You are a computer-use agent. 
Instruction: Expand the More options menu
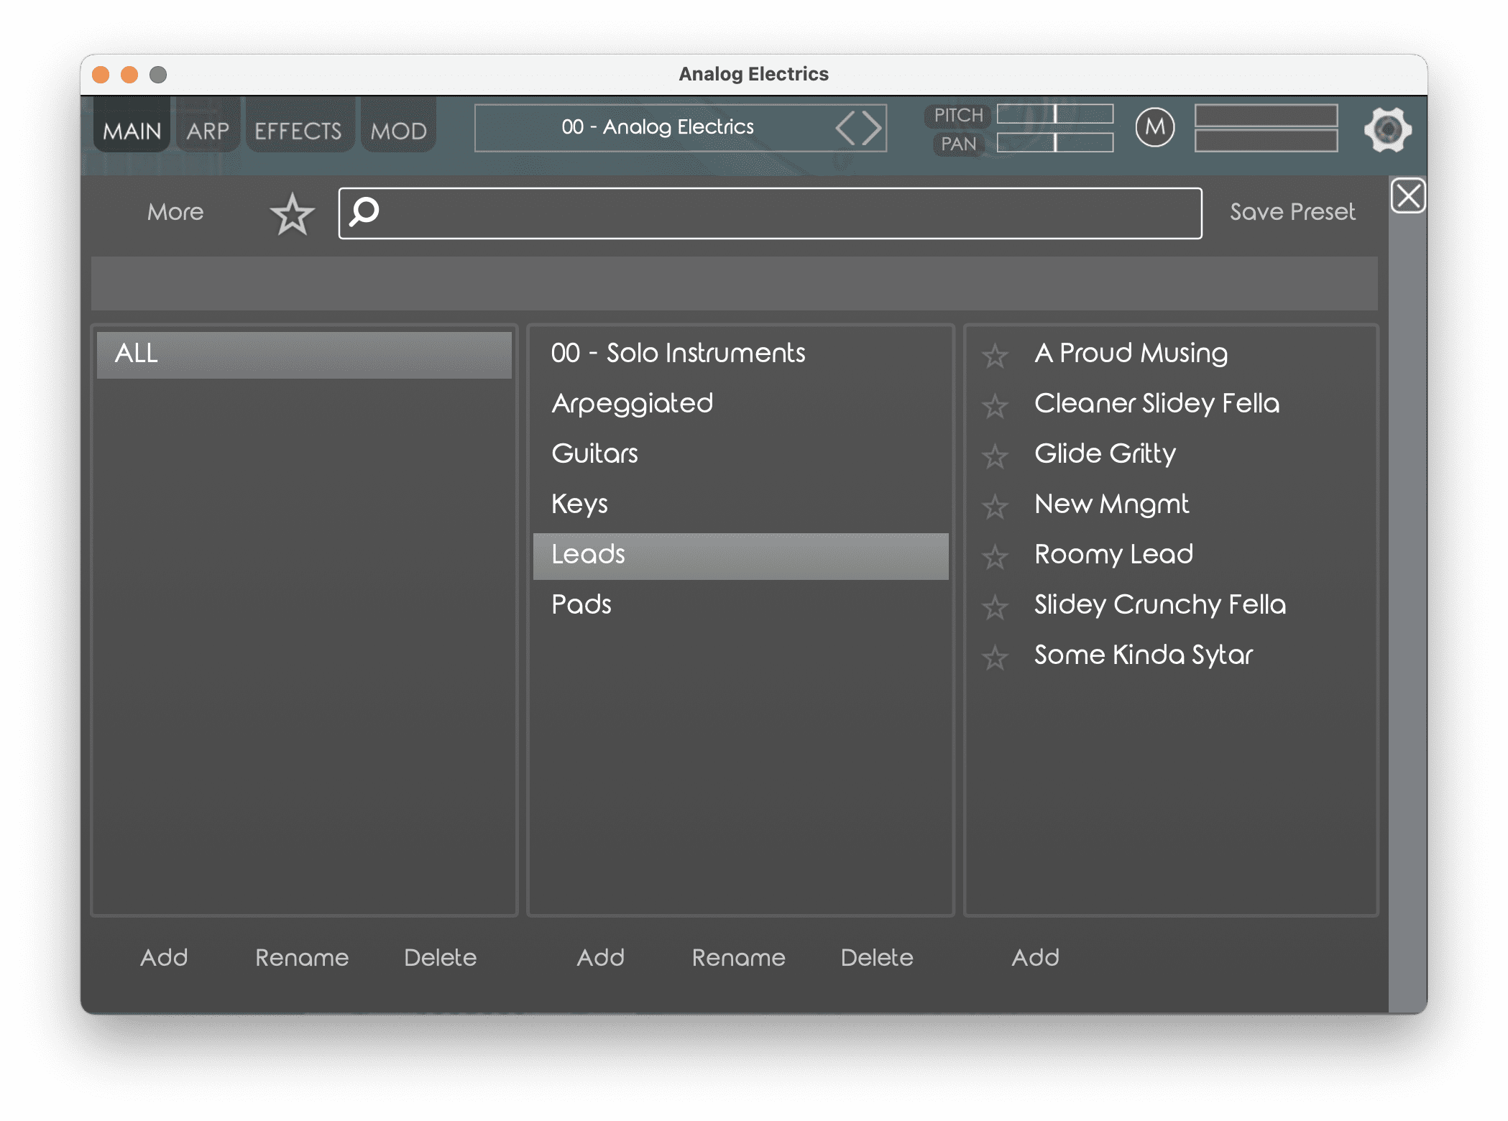coord(175,212)
